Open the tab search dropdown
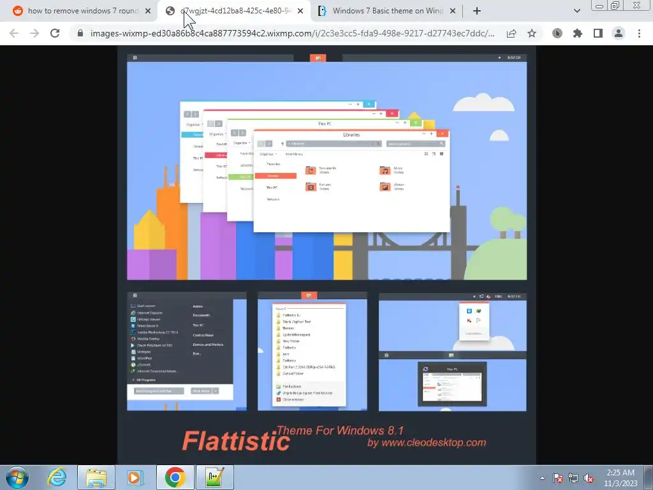The height and width of the screenshot is (490, 653). pos(576,11)
